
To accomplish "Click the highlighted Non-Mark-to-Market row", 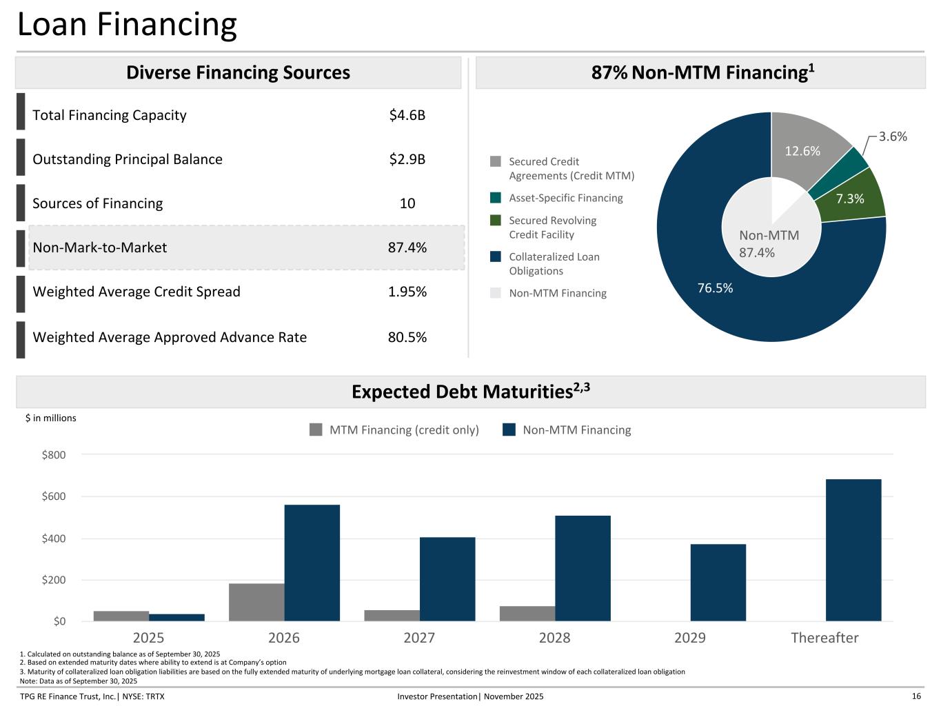I will coord(246,248).
